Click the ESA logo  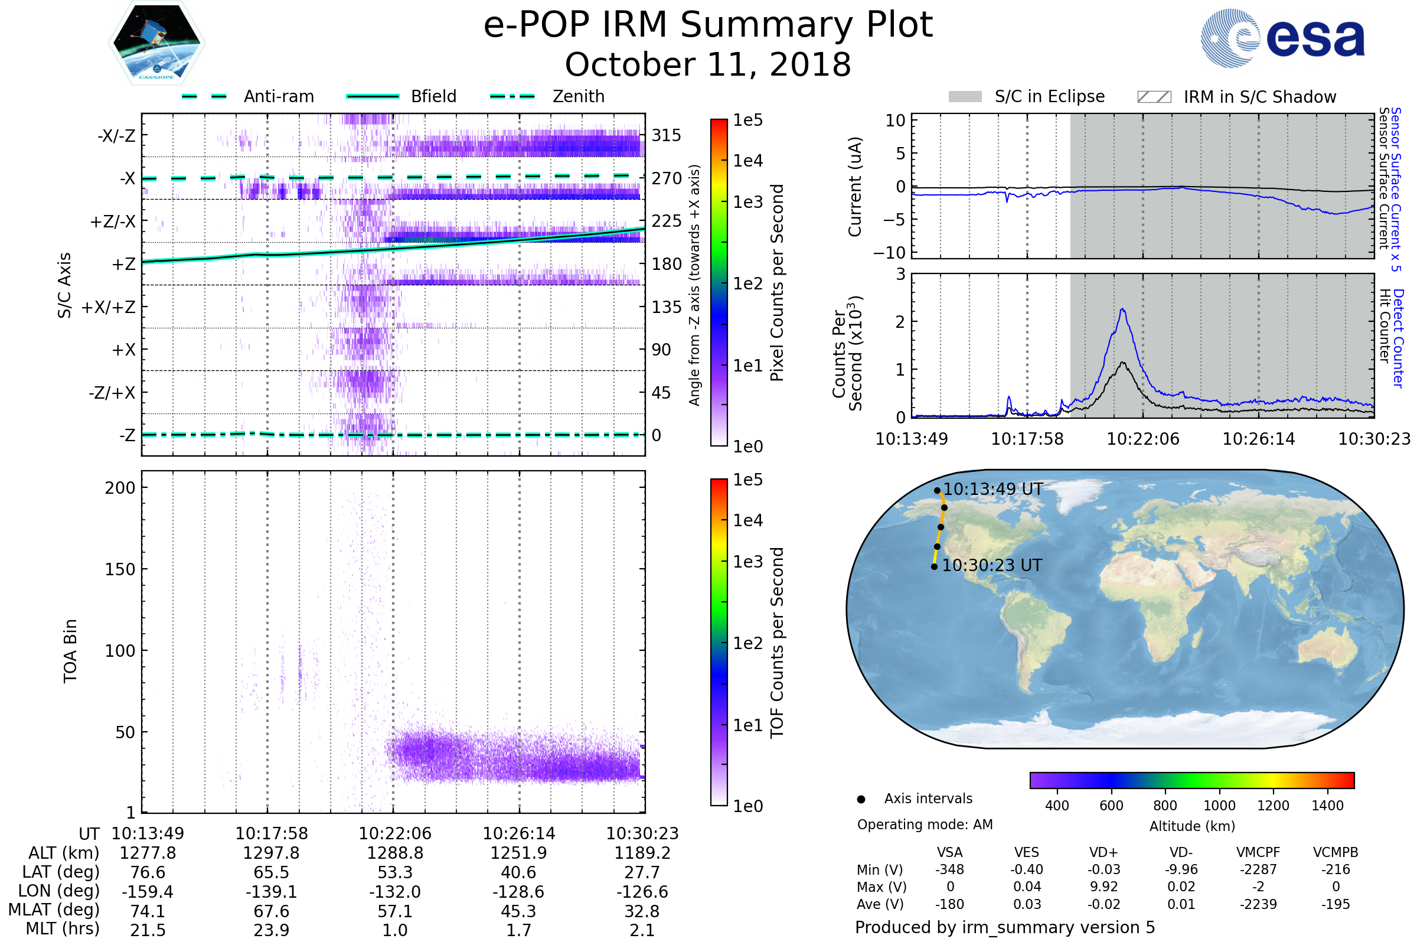tap(1282, 38)
